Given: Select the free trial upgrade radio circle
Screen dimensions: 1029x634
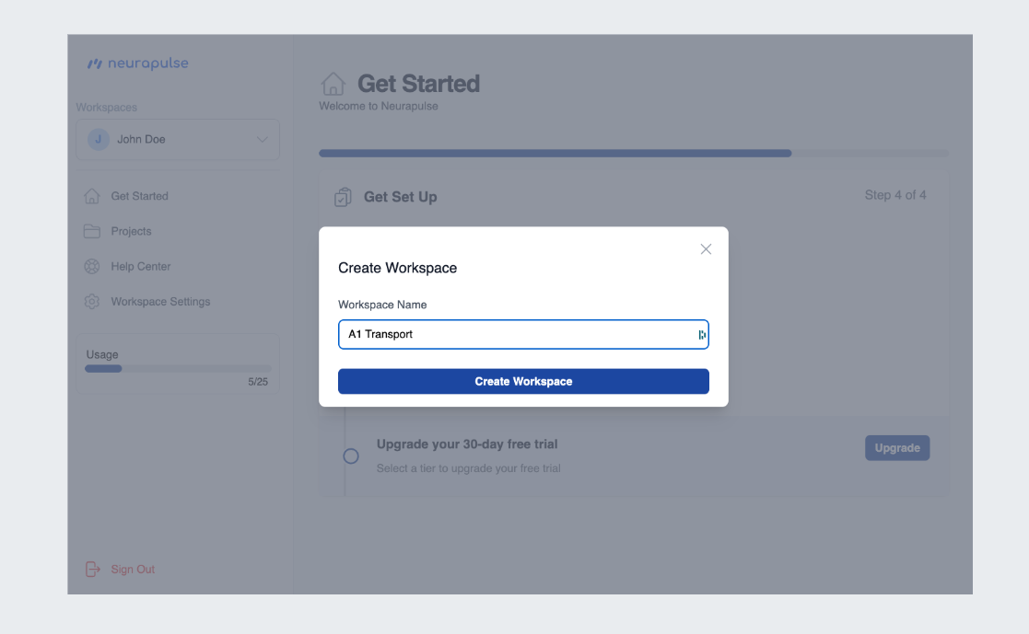Looking at the screenshot, I should pyautogui.click(x=351, y=455).
